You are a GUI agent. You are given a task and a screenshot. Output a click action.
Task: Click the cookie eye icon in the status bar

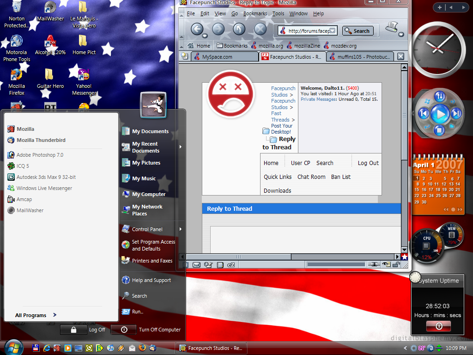pyautogui.click(x=386, y=264)
